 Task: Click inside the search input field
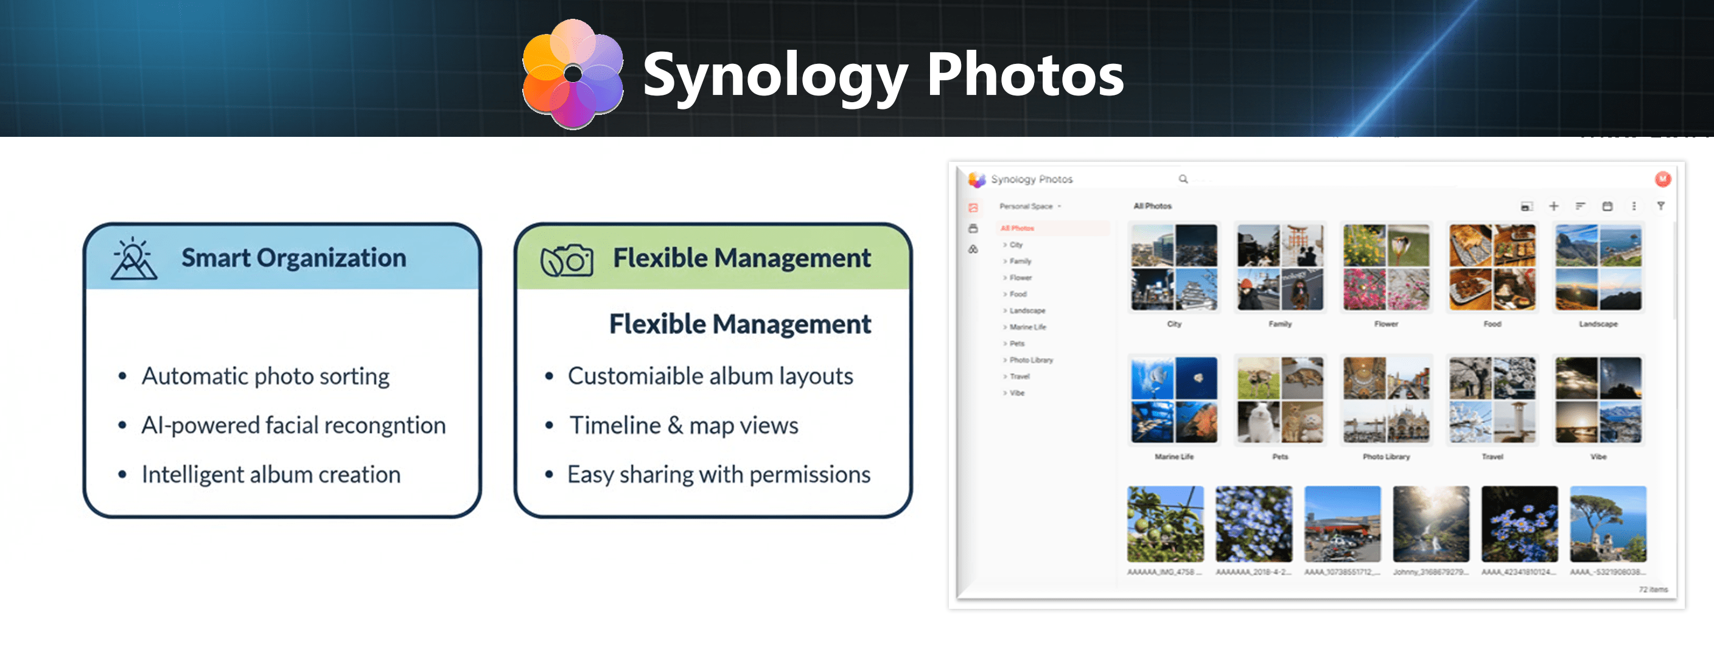click(x=1231, y=178)
